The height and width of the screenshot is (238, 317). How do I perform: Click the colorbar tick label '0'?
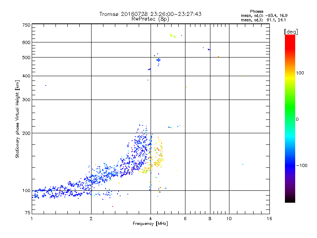coord(297,119)
